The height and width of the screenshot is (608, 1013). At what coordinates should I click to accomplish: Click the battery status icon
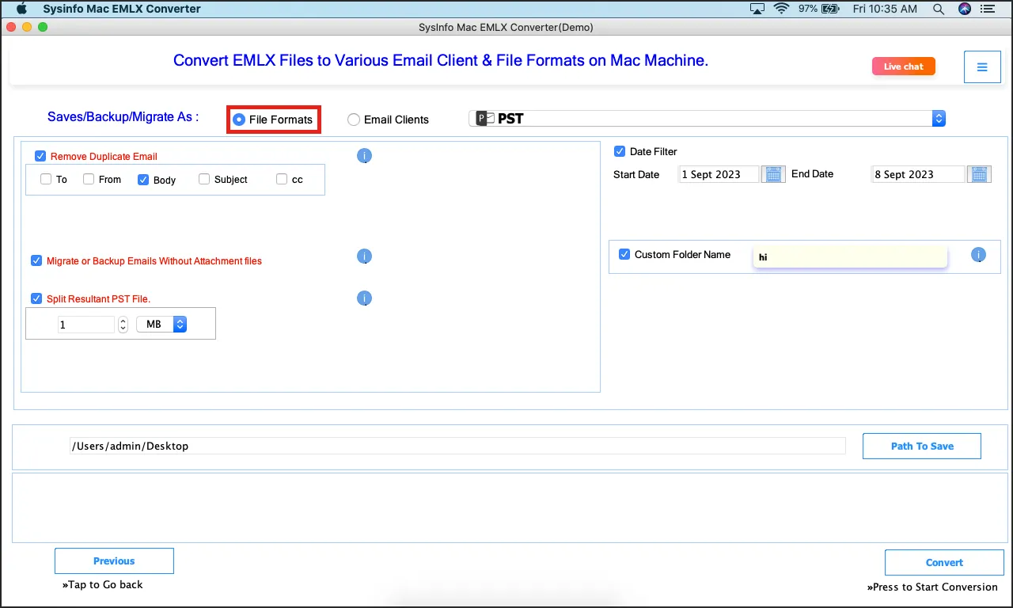coord(830,9)
